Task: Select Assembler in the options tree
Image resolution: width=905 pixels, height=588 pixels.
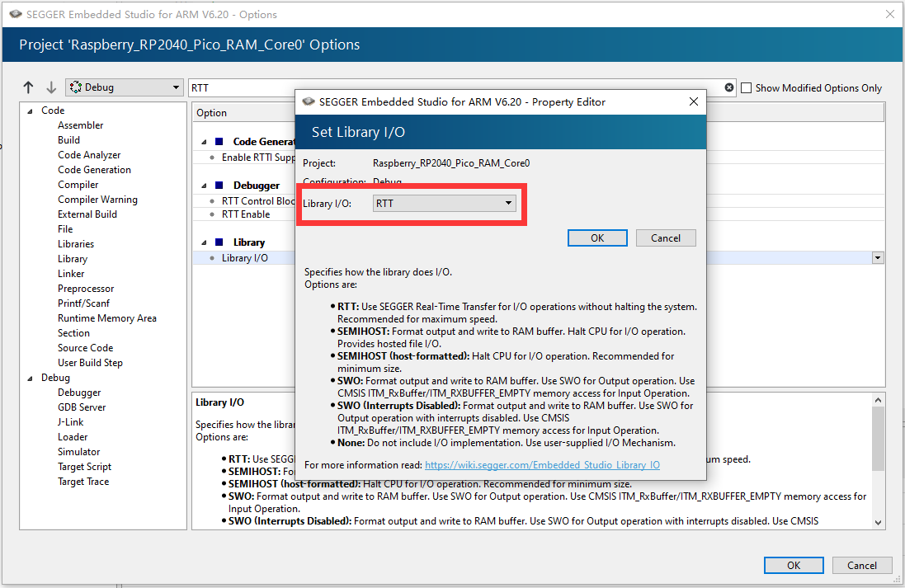Action: (80, 125)
